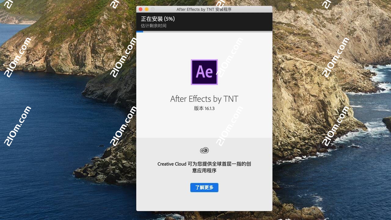The image size is (391, 220).
Task: Click 了解更多 to learn about Creative Cloud
Action: click(204, 187)
